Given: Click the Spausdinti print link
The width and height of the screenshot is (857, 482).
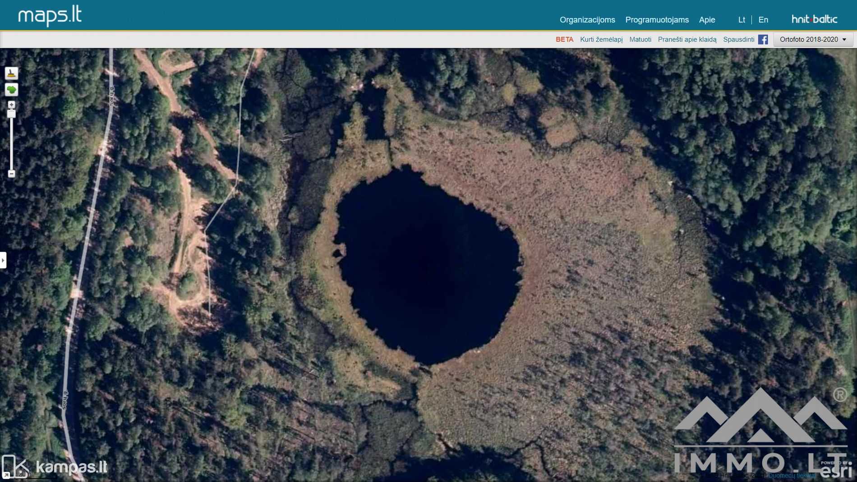Looking at the screenshot, I should 738,40.
